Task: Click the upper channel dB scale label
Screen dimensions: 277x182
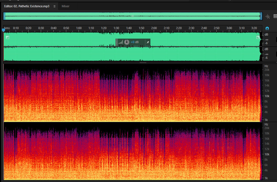Action: click(x=266, y=34)
